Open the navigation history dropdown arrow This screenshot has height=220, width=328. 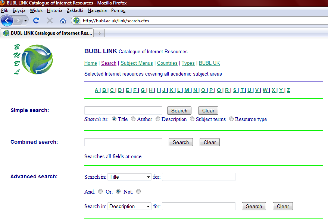pos(25,21)
